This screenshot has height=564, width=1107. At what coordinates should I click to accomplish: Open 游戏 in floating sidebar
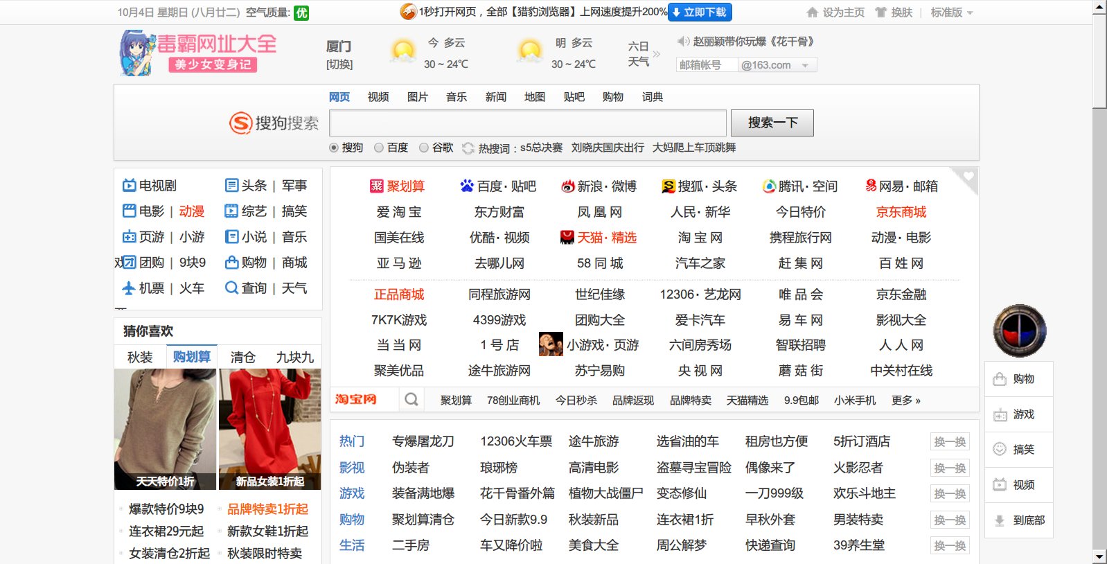(1019, 414)
